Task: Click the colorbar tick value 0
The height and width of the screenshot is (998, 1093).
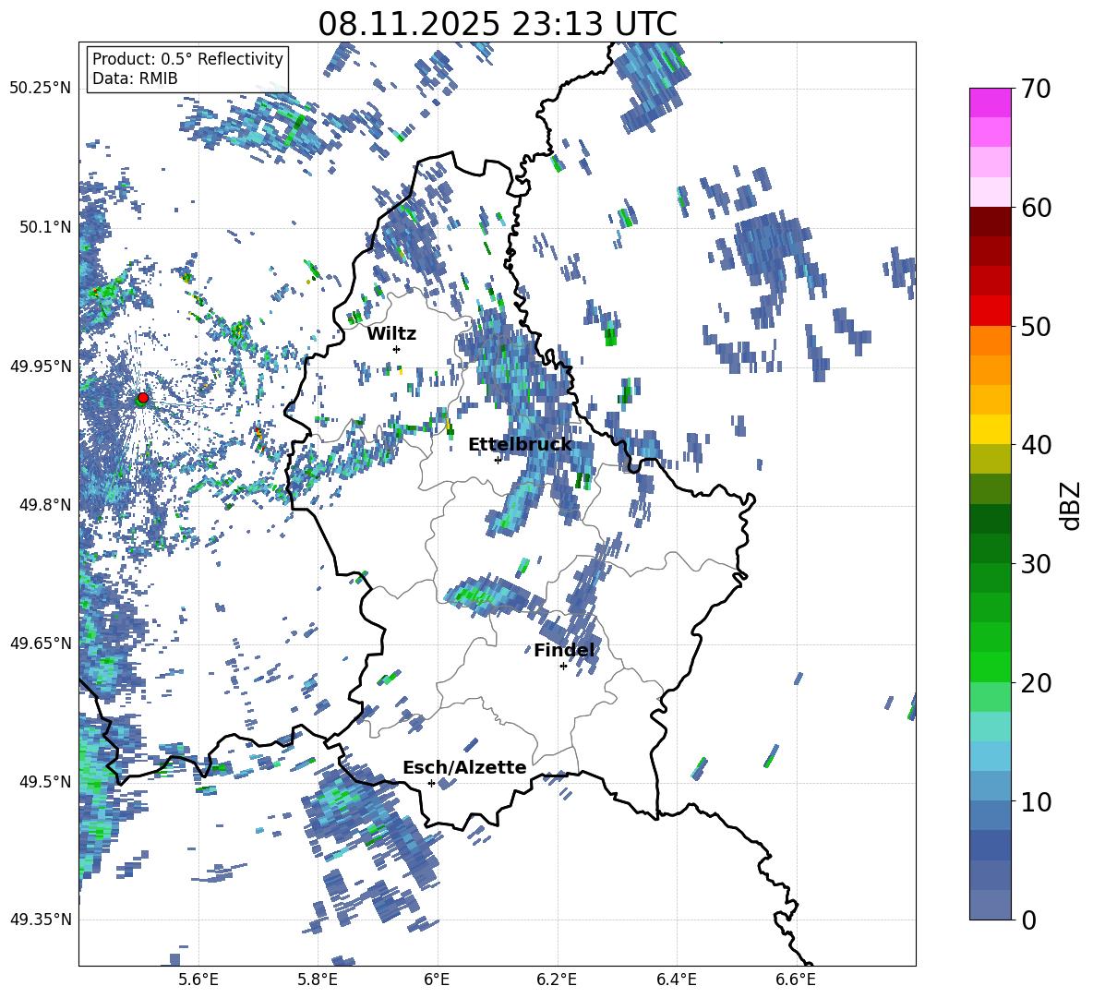Action: coord(1029,920)
